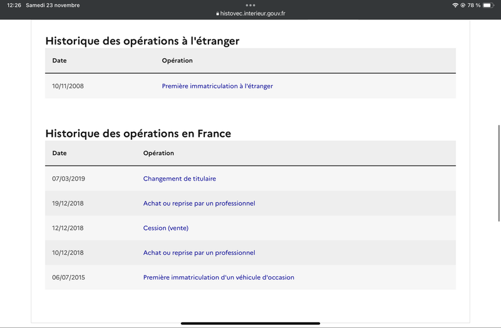Viewport: 501px width, 328px height.
Task: Tap the 12:26 clock in status bar
Action: coord(14,5)
